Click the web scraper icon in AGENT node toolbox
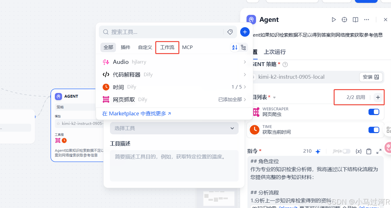The height and width of the screenshot is (208, 391). point(58,140)
